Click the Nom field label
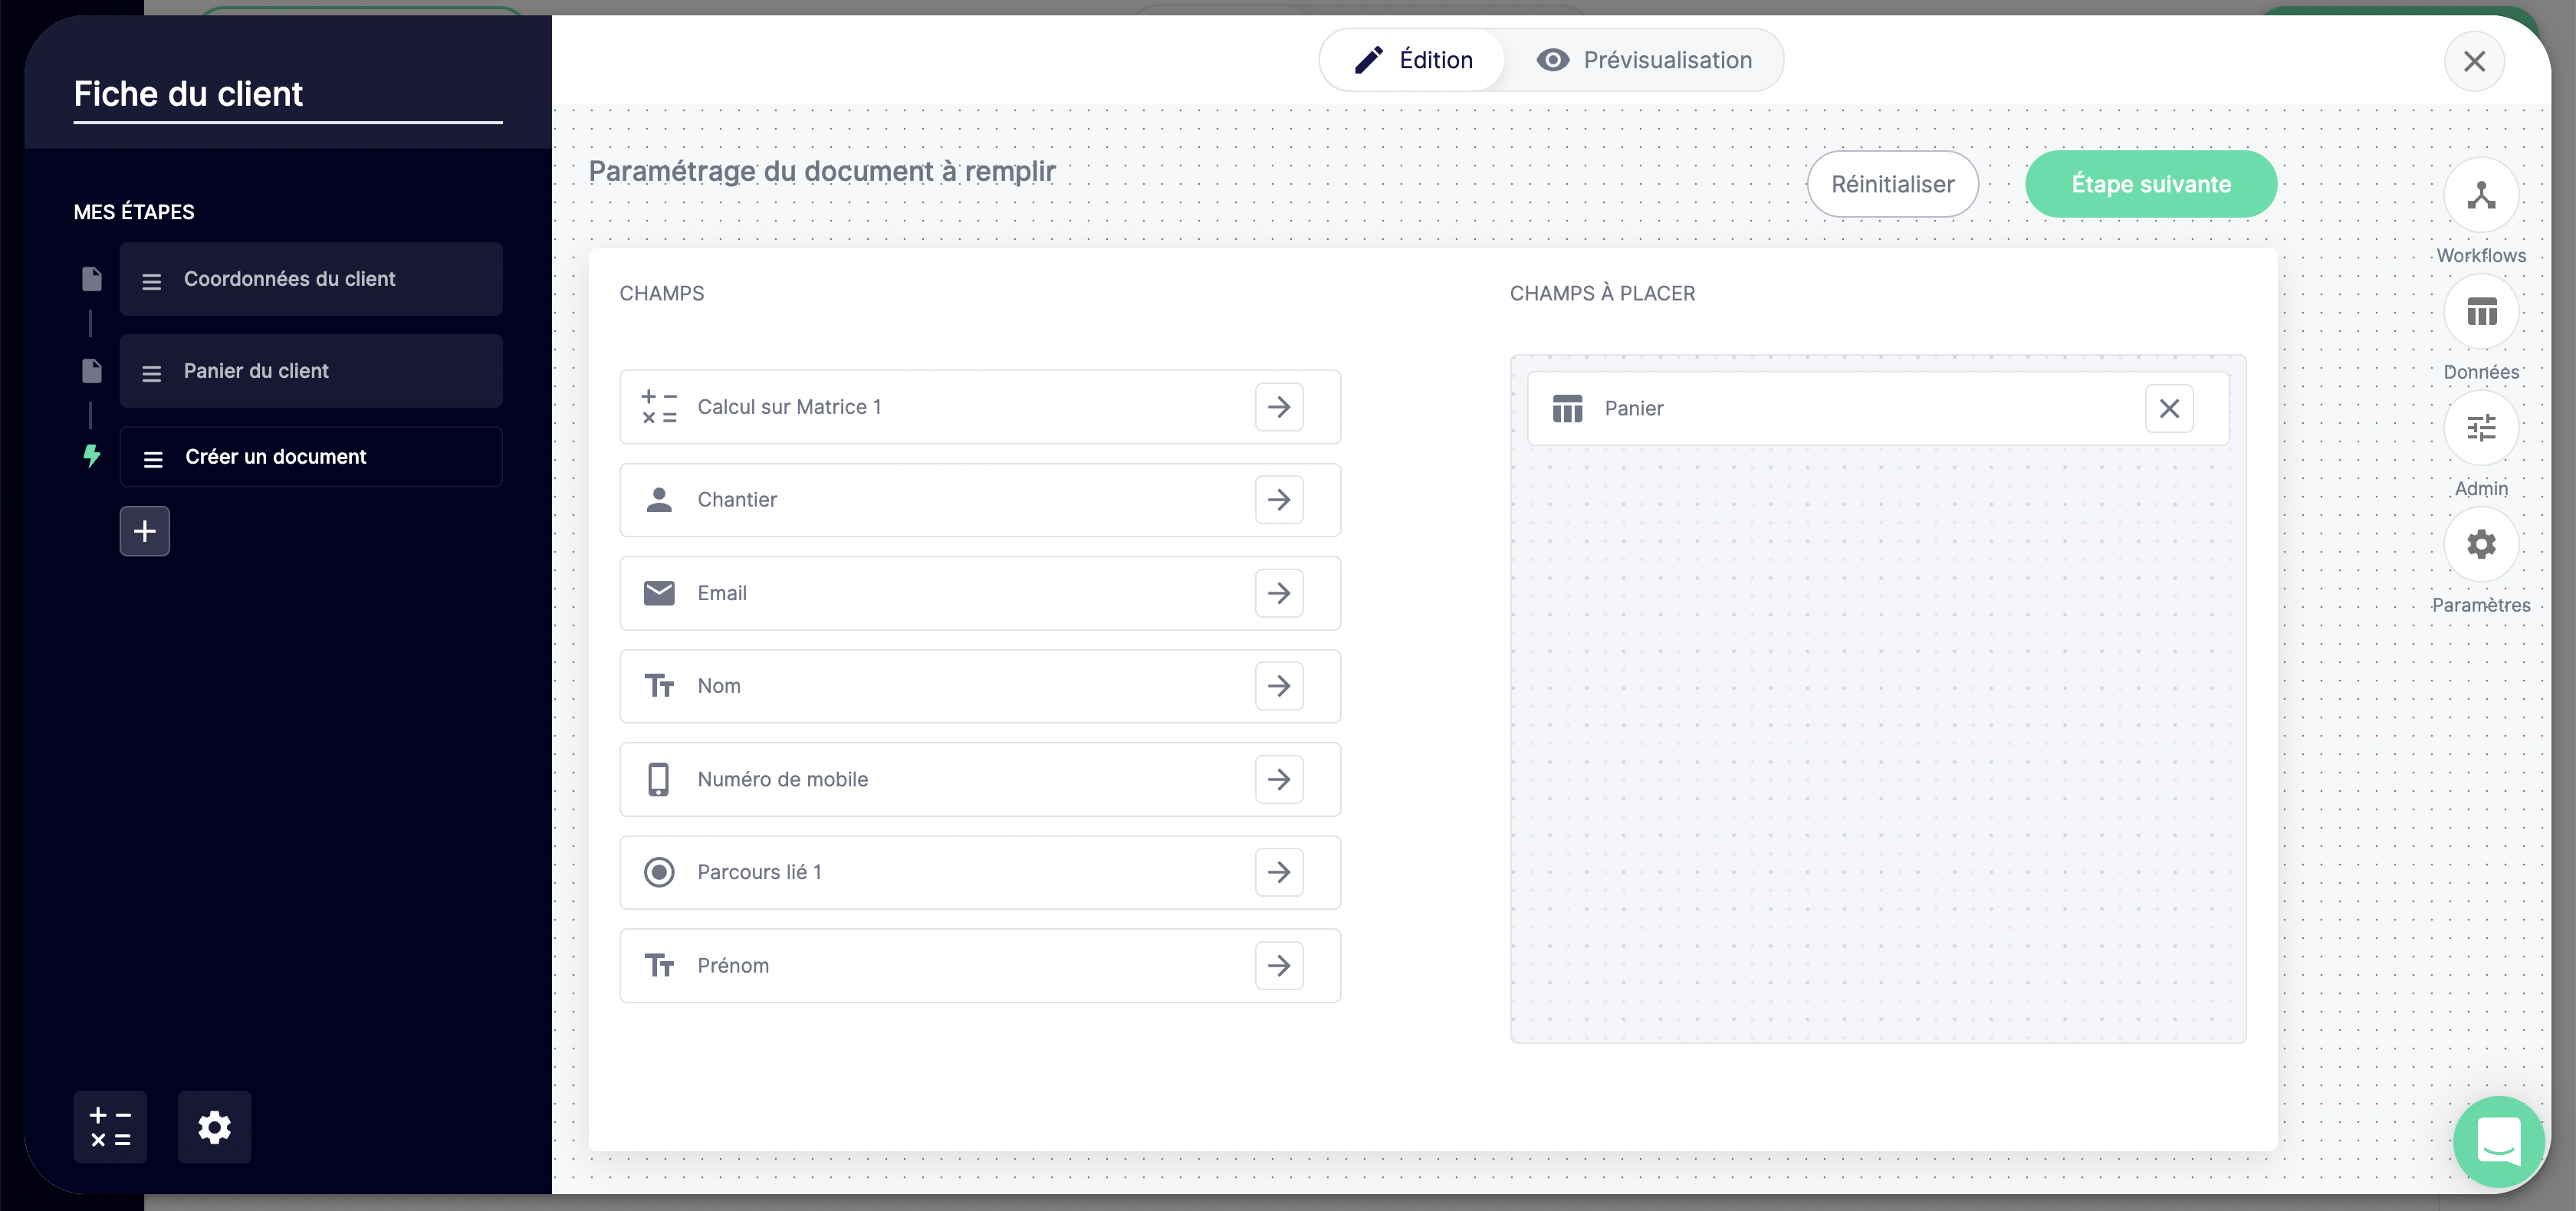 (x=719, y=686)
